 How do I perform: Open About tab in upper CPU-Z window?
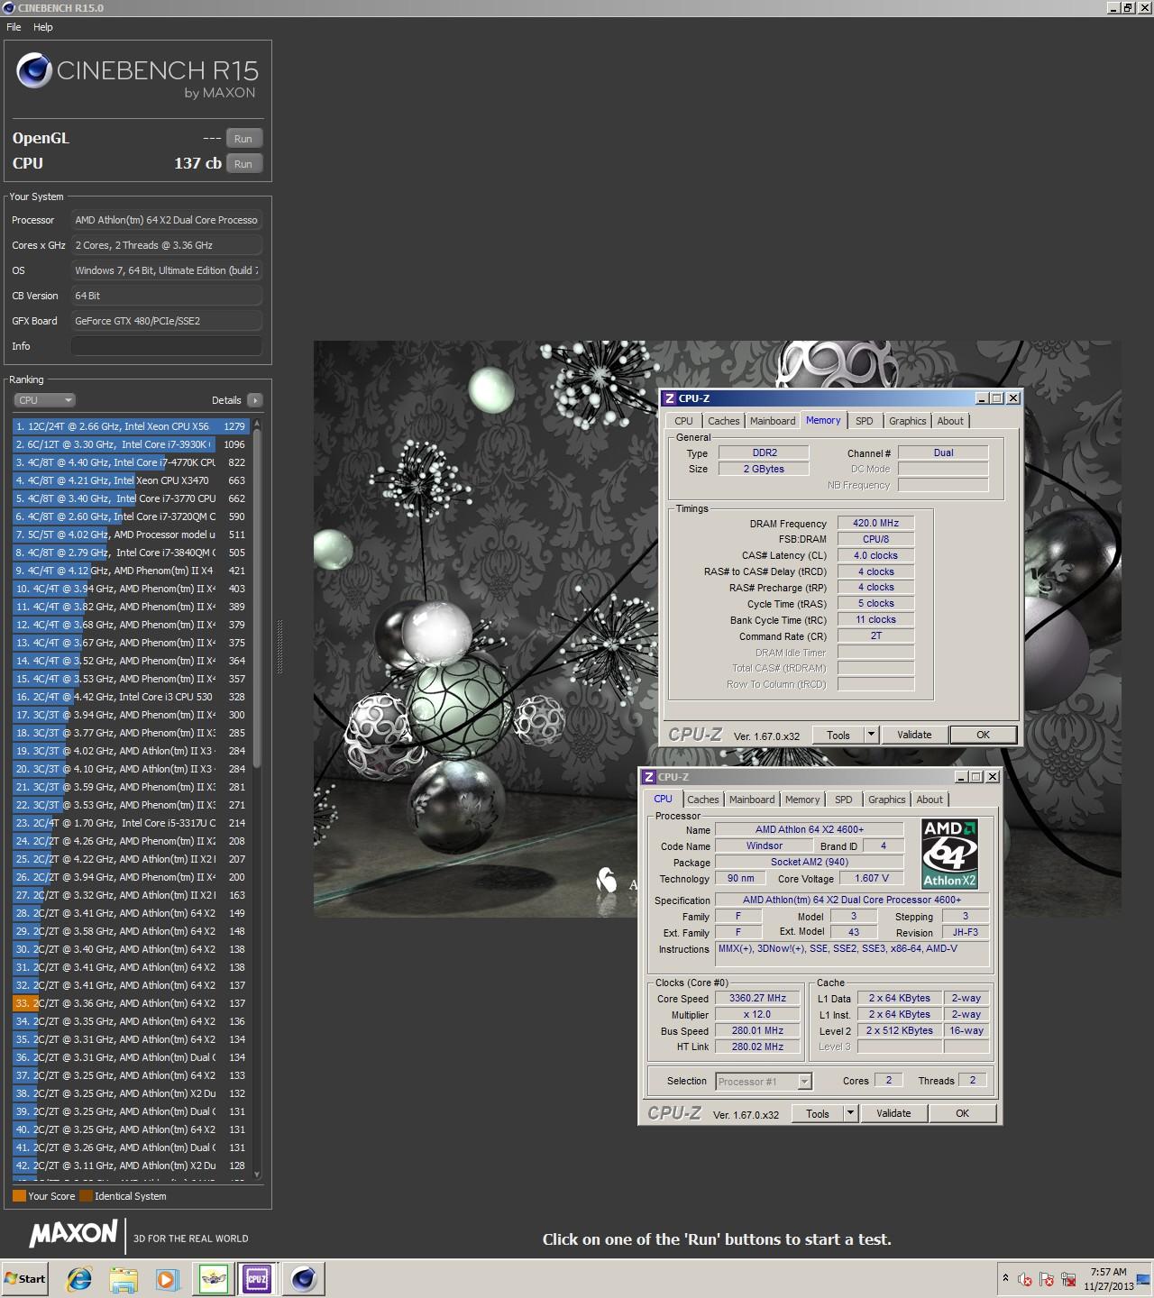(x=950, y=421)
